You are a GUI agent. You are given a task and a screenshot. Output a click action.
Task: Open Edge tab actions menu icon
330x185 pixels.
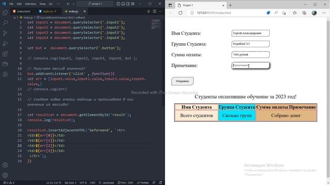[170, 6]
